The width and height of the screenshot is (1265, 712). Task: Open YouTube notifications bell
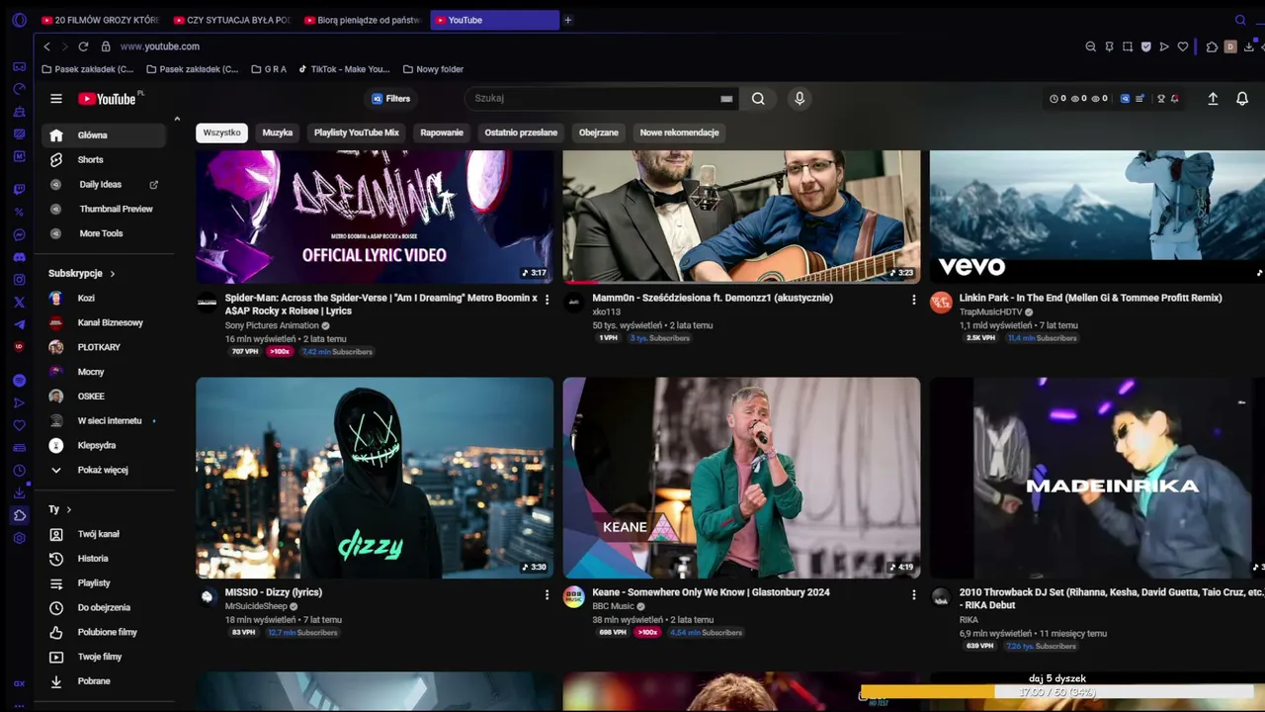[1242, 99]
